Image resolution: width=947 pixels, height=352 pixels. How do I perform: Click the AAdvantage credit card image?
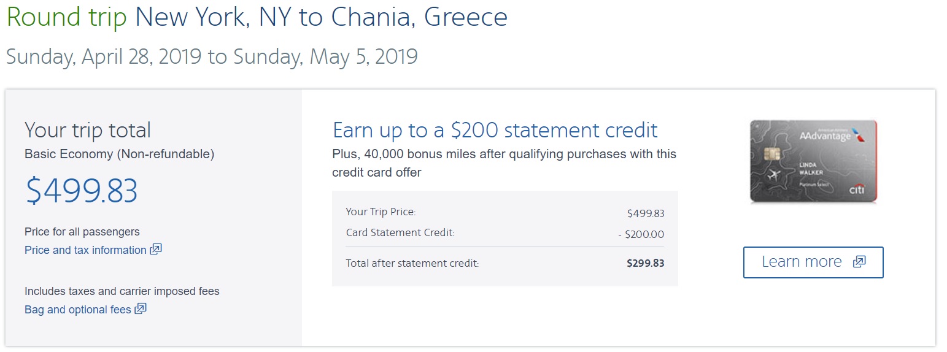pyautogui.click(x=813, y=161)
